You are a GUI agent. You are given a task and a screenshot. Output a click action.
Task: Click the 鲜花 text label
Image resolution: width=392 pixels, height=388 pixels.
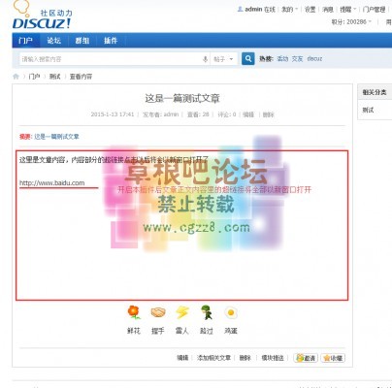pos(134,331)
